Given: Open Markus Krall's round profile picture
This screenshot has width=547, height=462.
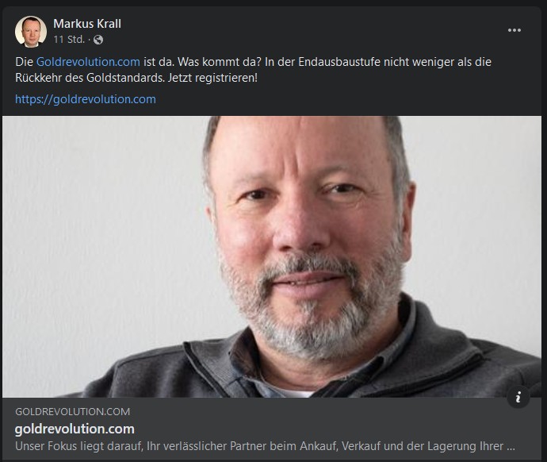Looking at the screenshot, I should [x=31, y=32].
